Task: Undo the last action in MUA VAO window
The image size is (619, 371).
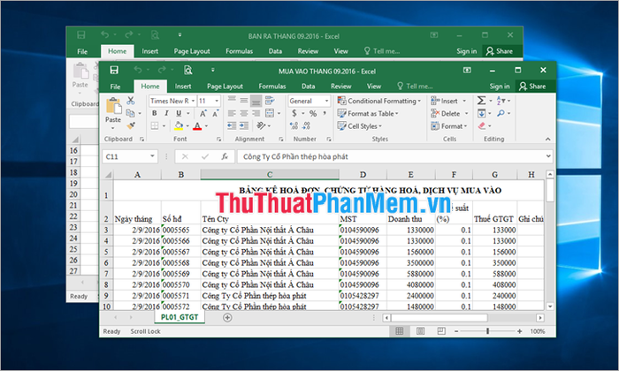Action: (138, 70)
